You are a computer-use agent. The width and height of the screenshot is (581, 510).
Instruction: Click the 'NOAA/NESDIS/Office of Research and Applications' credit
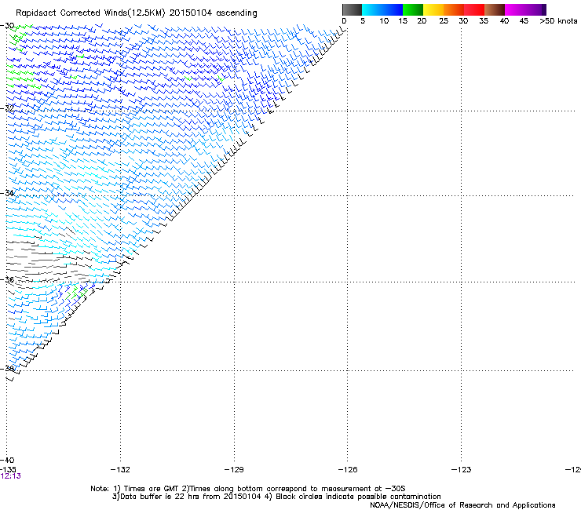(462, 505)
